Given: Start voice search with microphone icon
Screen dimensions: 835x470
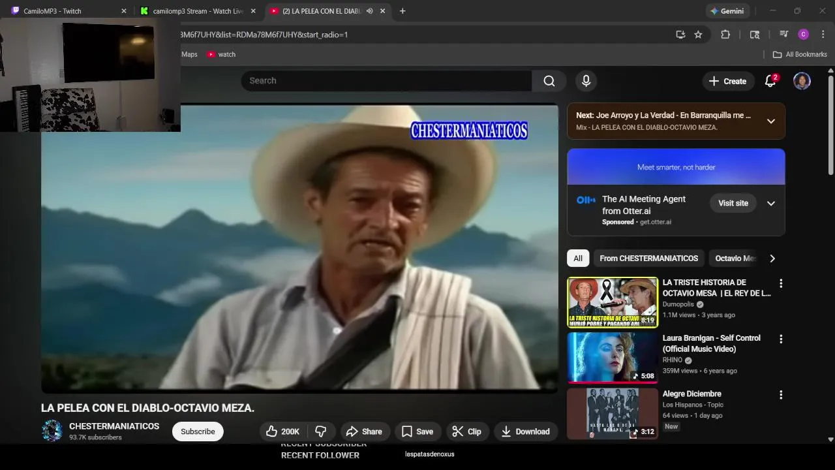Looking at the screenshot, I should pos(586,81).
